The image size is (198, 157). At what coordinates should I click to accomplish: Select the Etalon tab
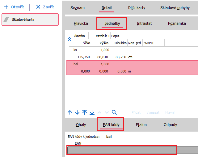[141, 125]
